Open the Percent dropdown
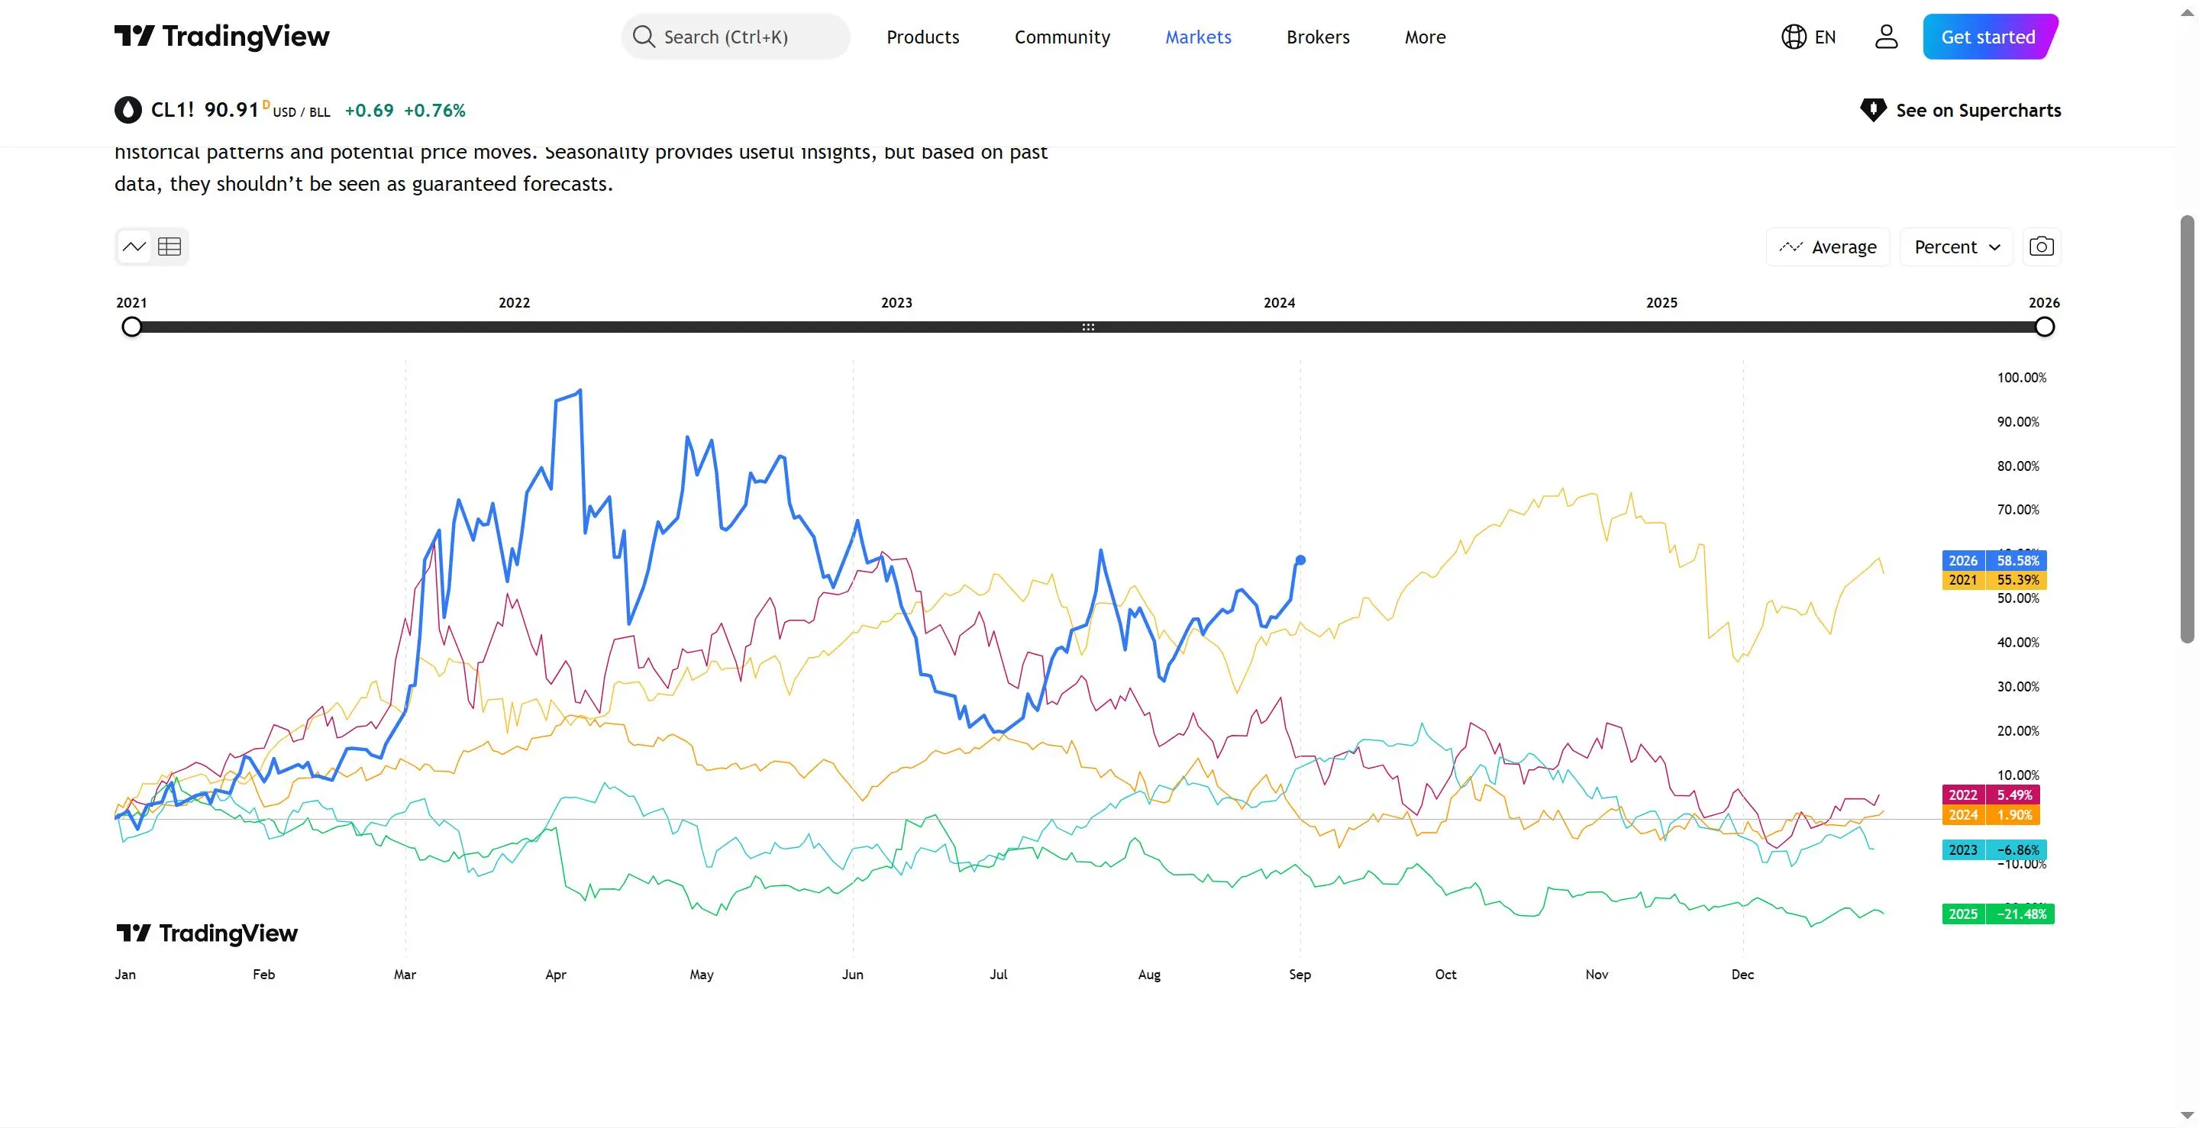Screen dimensions: 2199x1128 1955,247
